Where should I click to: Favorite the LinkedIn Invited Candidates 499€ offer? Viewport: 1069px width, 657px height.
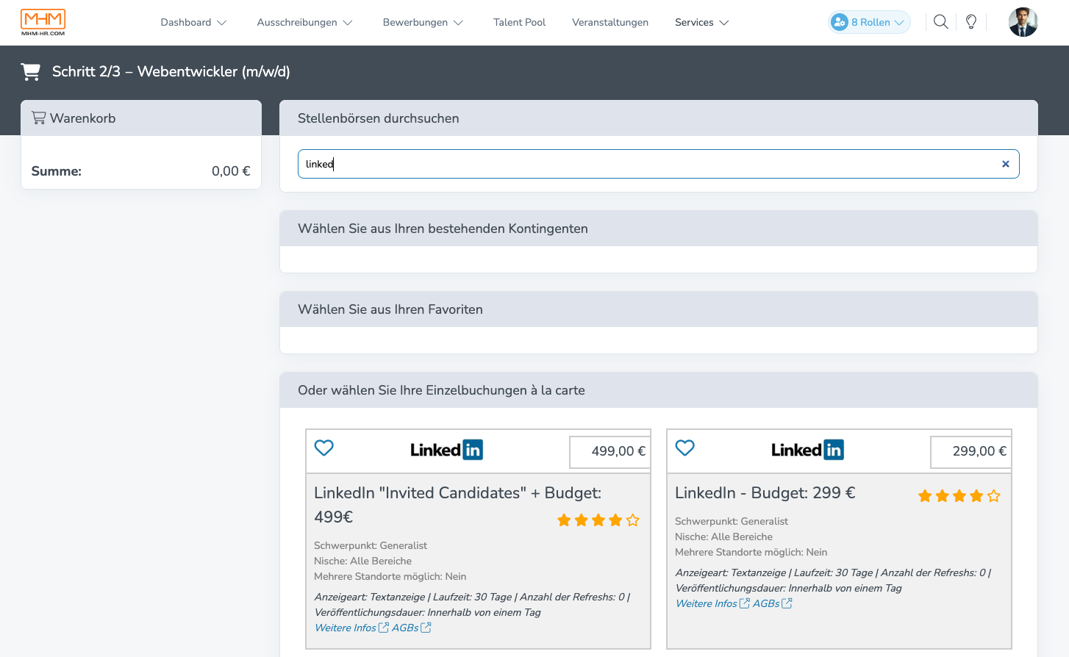pos(324,448)
